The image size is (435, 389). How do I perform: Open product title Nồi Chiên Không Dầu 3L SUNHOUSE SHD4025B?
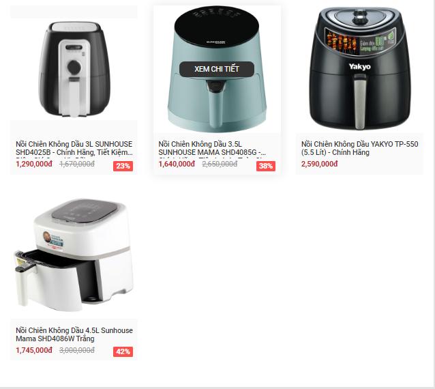[74, 148]
